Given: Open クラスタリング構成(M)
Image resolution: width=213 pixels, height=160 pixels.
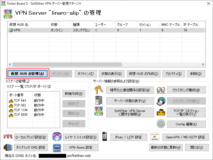Looking at the screenshot, I should 186,90.
